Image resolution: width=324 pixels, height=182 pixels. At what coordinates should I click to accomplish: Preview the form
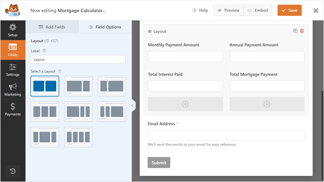(x=228, y=10)
